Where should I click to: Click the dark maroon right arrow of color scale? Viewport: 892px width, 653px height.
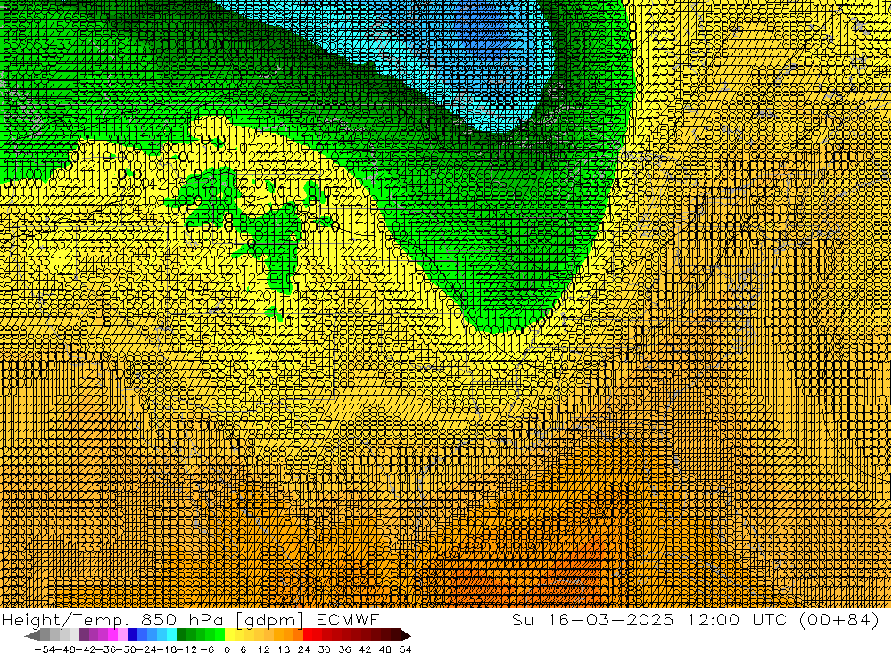(406, 635)
